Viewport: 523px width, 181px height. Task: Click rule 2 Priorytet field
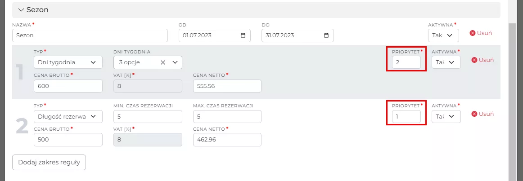point(406,116)
